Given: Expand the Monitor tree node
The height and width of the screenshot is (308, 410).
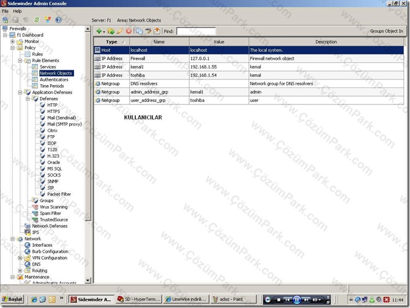Looking at the screenshot, I should [x=13, y=42].
